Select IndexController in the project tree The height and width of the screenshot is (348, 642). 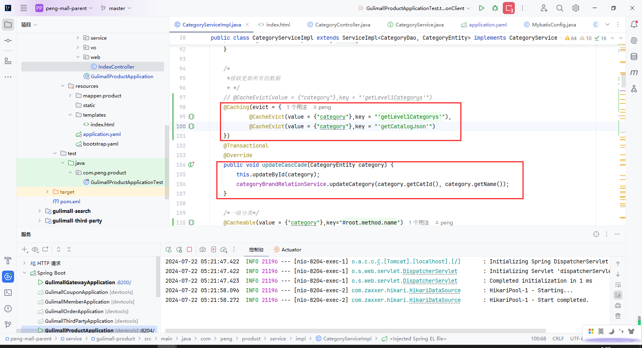(x=116, y=67)
